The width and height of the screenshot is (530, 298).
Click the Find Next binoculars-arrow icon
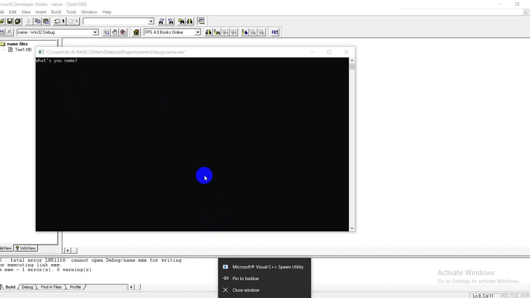click(x=161, y=21)
